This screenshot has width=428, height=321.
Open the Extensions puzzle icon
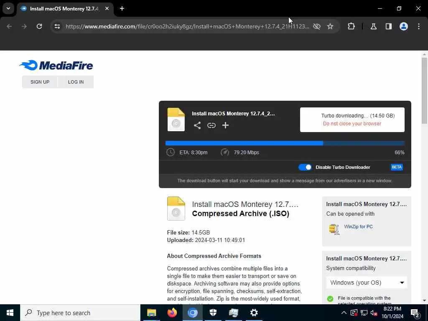click(351, 26)
